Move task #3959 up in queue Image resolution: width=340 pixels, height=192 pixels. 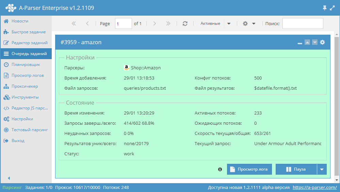(x=307, y=42)
